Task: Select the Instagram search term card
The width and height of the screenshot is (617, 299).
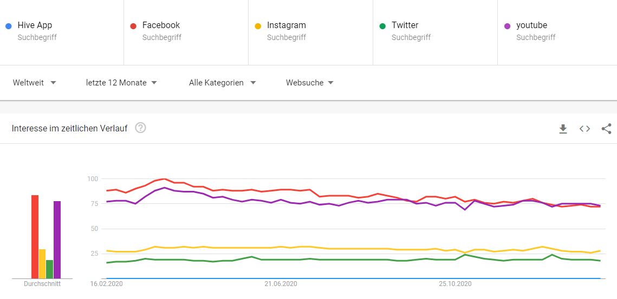Action: [x=286, y=25]
